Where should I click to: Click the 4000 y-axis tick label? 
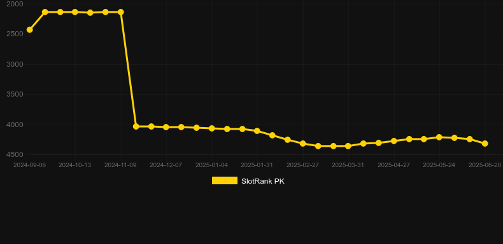[15, 125]
